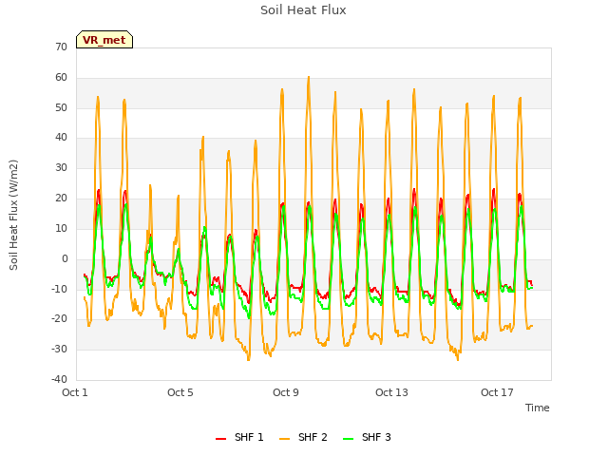The image size is (608, 456).
Task: Click the Soil Heat Flux (W/m2) axis title
Action: [13, 215]
